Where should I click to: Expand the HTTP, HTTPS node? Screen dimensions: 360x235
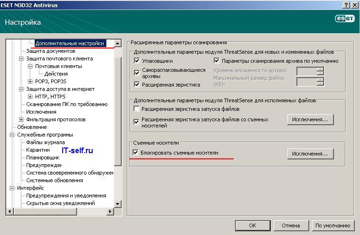tap(30, 97)
